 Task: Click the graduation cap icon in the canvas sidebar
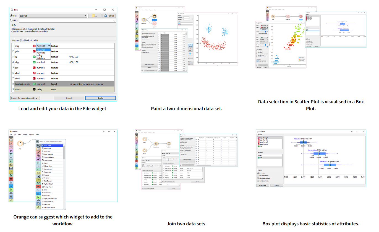tap(11, 179)
